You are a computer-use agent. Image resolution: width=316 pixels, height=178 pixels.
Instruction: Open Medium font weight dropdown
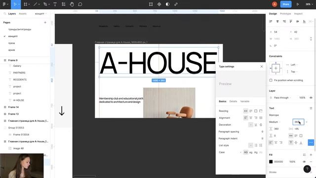(275, 122)
